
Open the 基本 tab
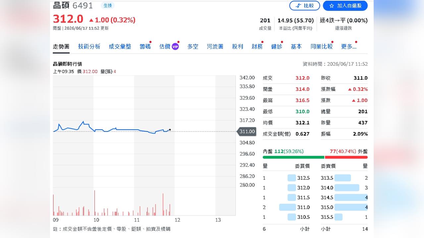(x=296, y=47)
